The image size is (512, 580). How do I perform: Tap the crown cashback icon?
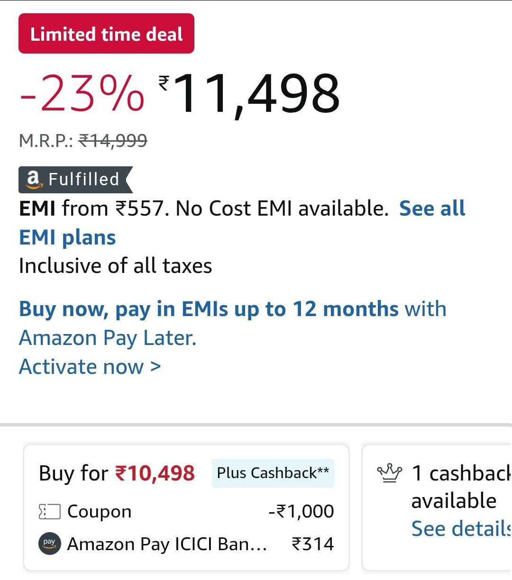pos(389,473)
